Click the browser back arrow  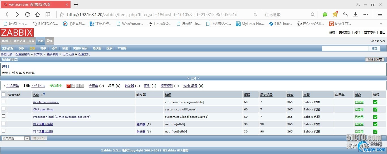pyautogui.click(x=7, y=14)
